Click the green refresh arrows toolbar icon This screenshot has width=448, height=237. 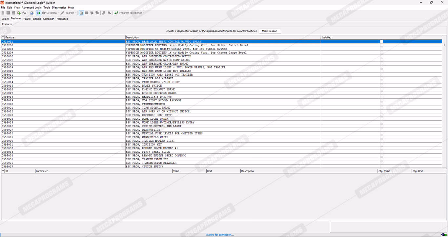(19, 13)
